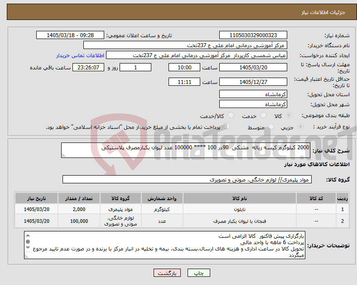
Task: Click goods group field مواد پلیمری
Action: [x=187, y=179]
